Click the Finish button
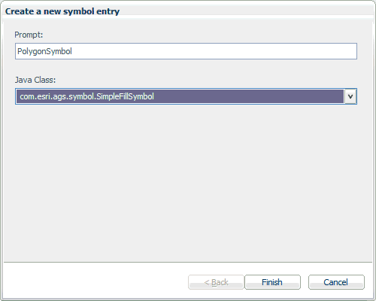This screenshot has width=376, height=301. [272, 282]
